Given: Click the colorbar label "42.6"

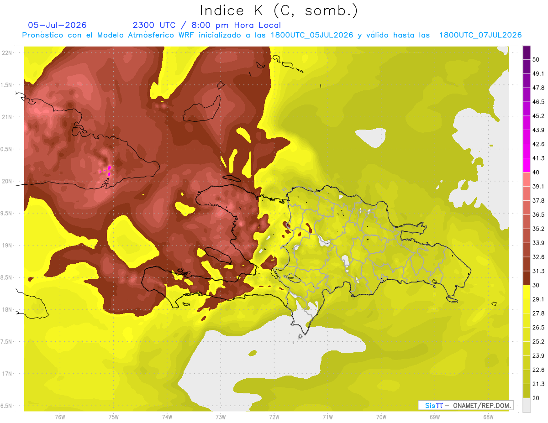Looking at the screenshot, I should coord(538,144).
